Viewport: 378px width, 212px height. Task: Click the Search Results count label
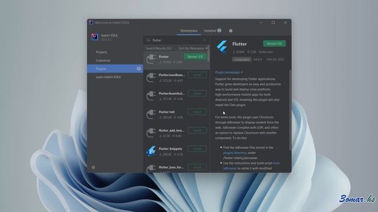point(159,48)
